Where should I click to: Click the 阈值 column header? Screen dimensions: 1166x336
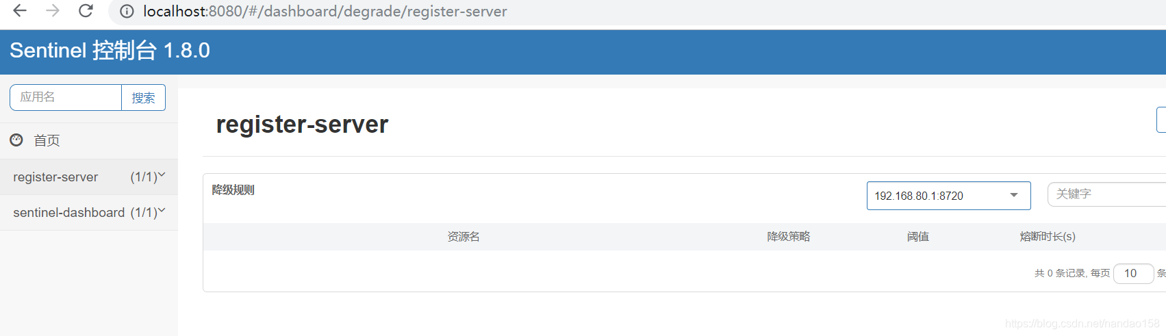918,237
